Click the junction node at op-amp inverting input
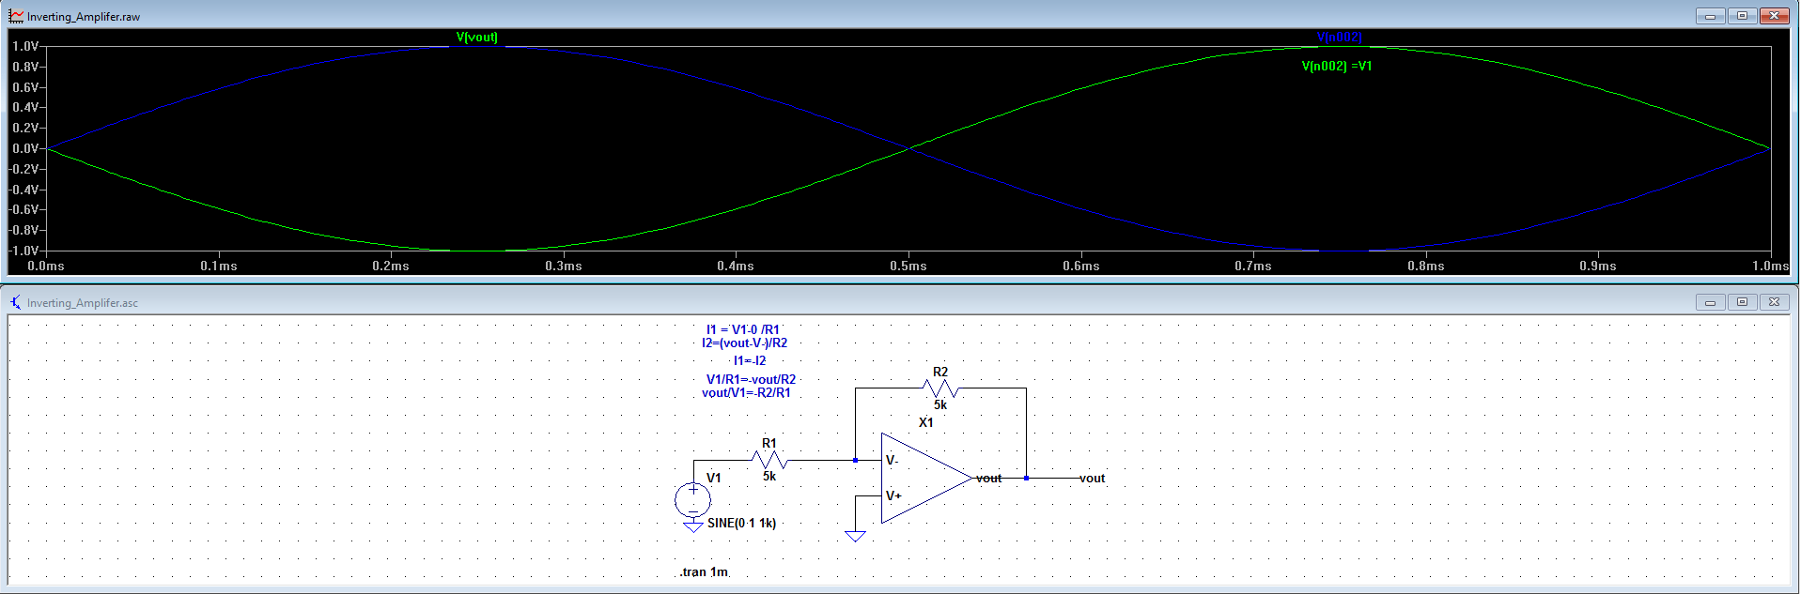Viewport: 1801px width, 594px height. [x=855, y=460]
